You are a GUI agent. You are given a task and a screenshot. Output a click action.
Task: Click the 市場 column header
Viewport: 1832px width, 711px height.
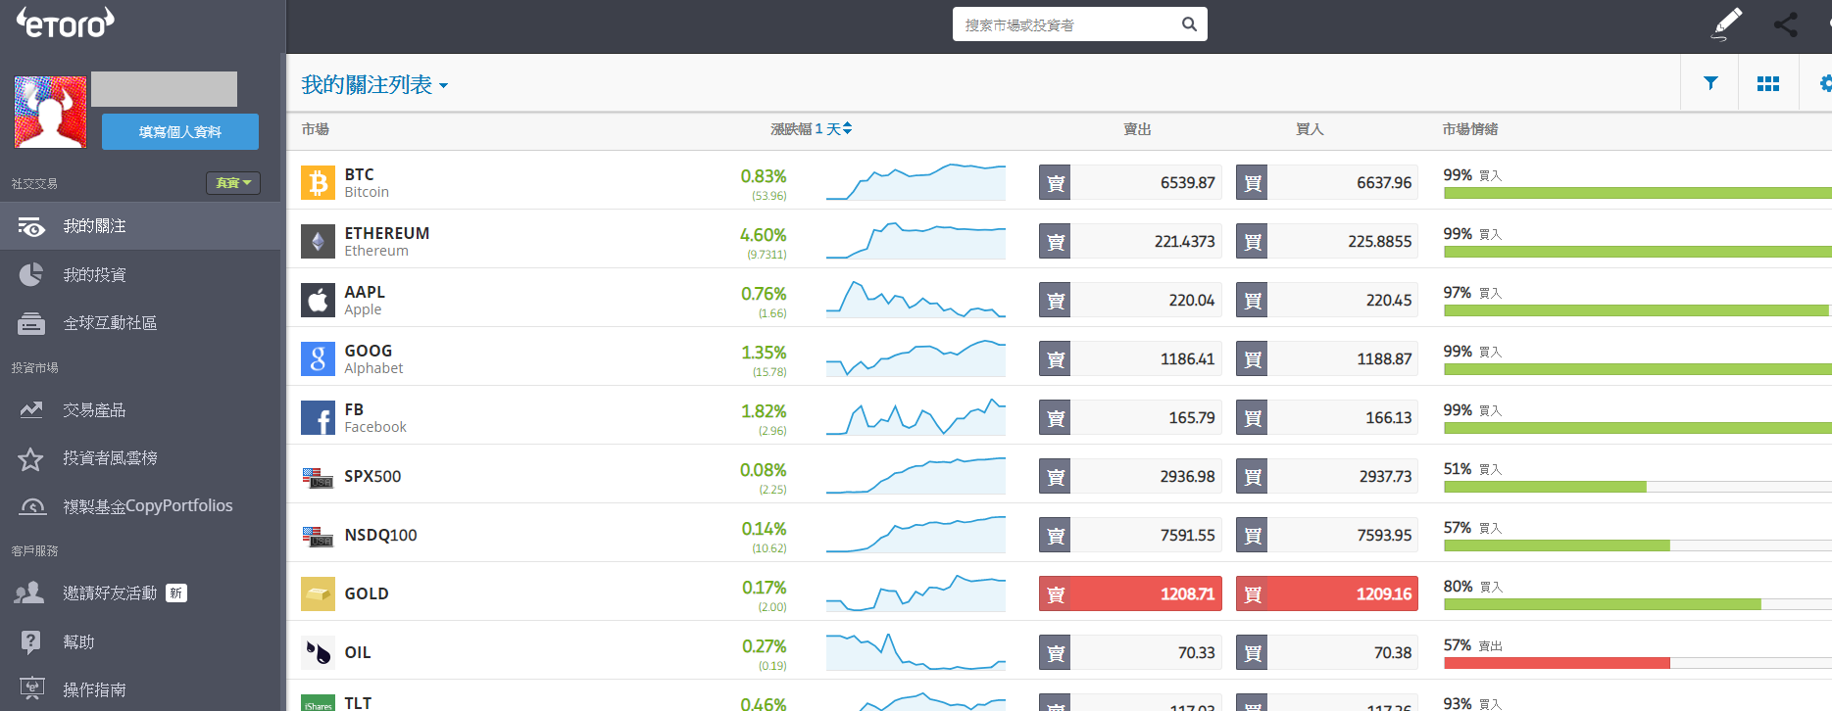coord(315,129)
